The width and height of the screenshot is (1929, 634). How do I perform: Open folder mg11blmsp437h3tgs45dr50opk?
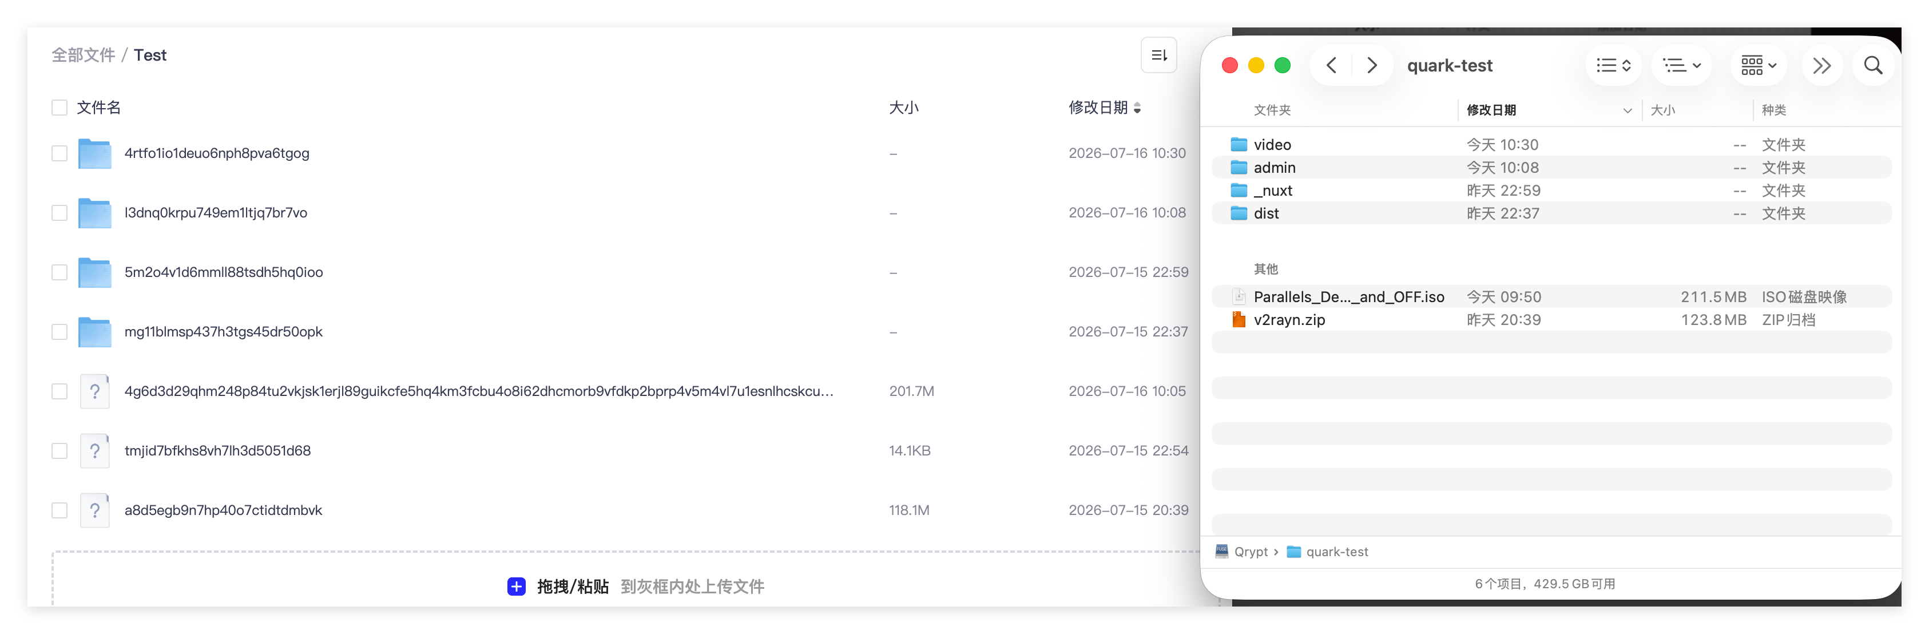click(223, 332)
